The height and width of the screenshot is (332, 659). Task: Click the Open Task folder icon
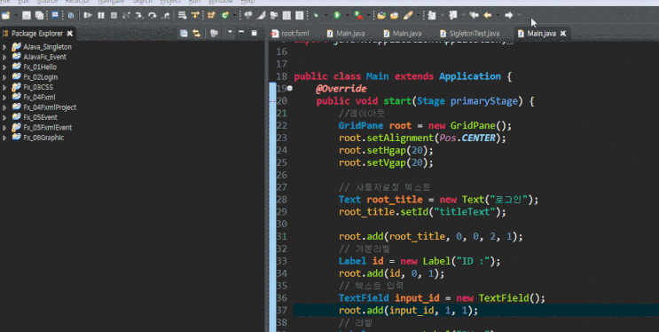point(394,16)
